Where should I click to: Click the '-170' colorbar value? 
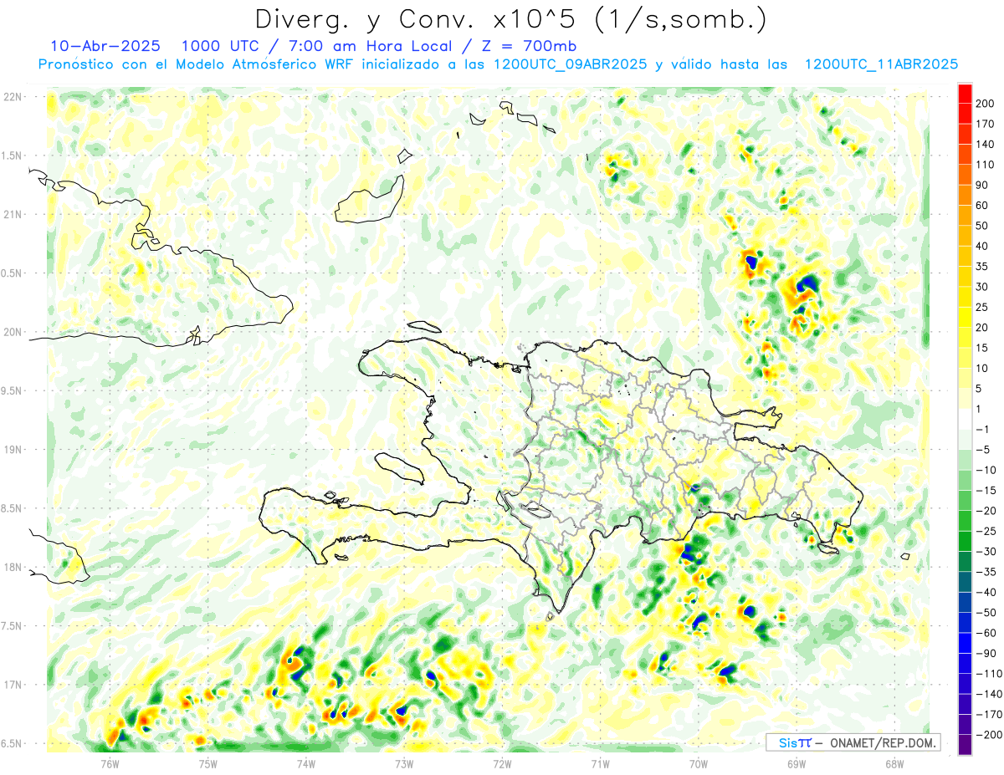pos(988,714)
